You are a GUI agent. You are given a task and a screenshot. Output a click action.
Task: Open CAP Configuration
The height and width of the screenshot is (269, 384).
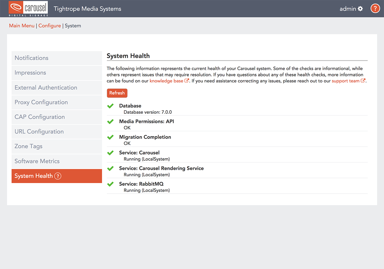pyautogui.click(x=39, y=117)
